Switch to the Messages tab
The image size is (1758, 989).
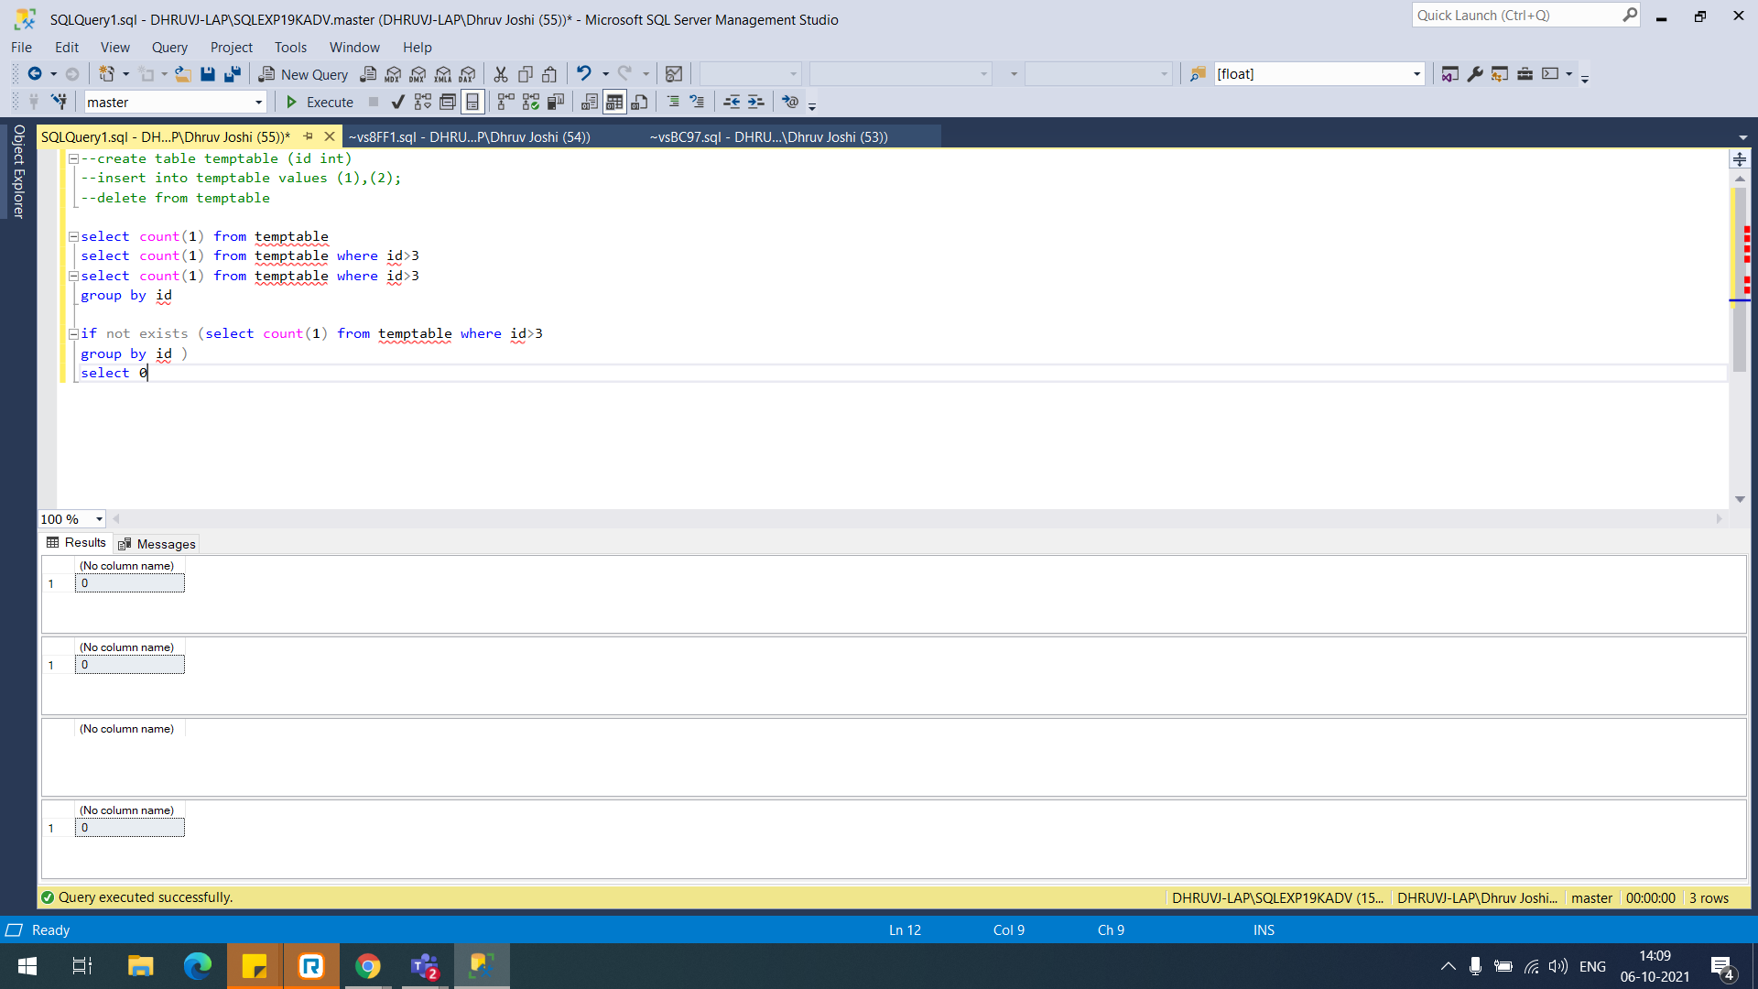click(157, 544)
